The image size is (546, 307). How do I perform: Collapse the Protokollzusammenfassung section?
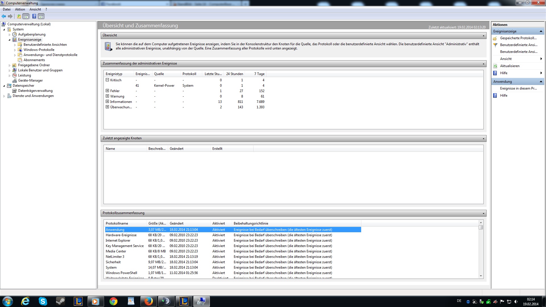(483, 213)
